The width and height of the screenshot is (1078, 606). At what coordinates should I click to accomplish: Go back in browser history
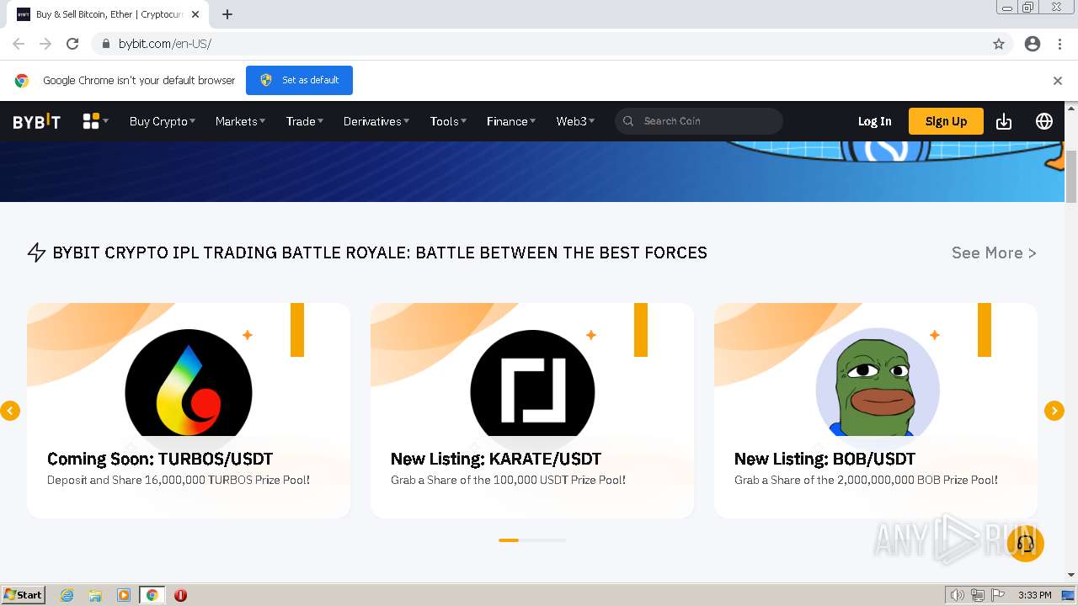click(x=19, y=44)
